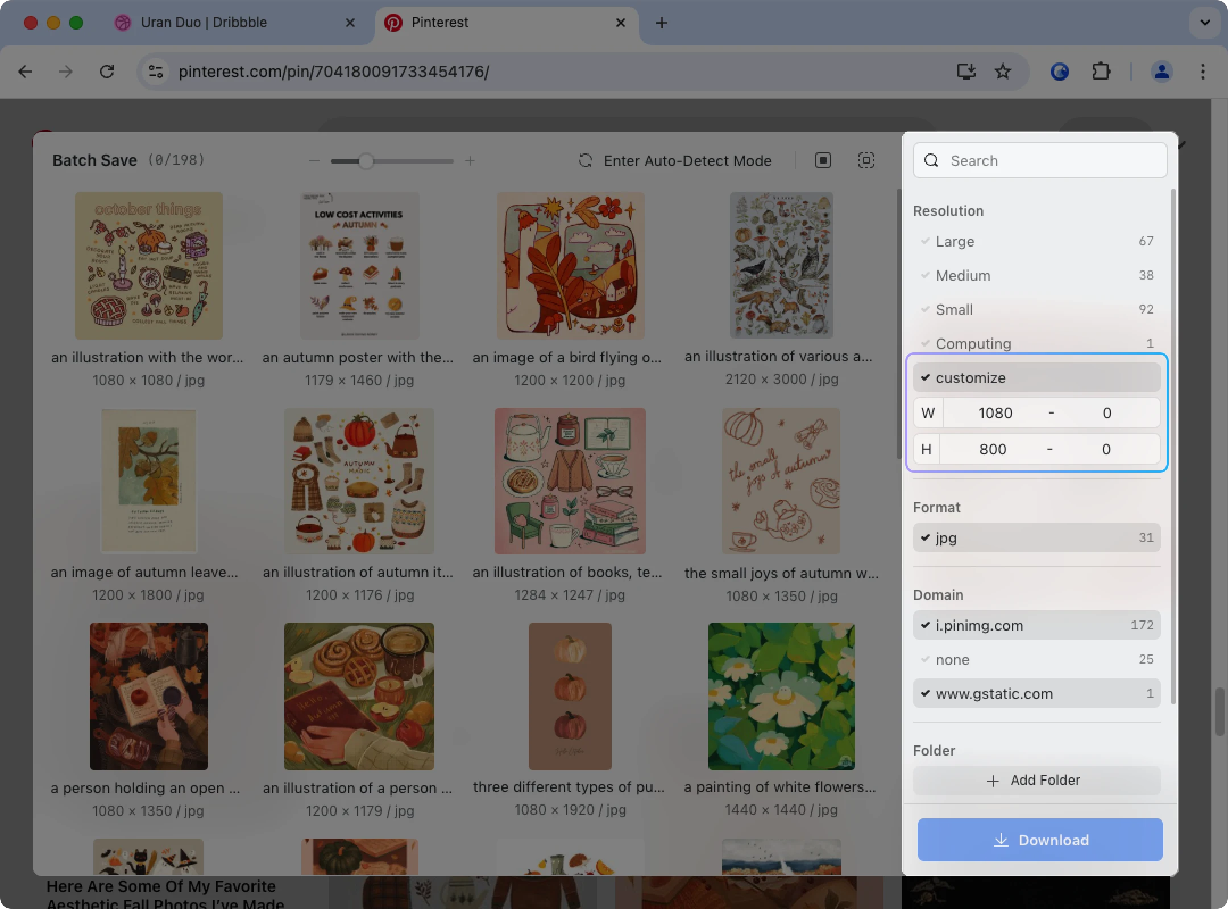The image size is (1228, 909).
Task: Click the thumbnail size slider handle
Action: click(x=366, y=161)
